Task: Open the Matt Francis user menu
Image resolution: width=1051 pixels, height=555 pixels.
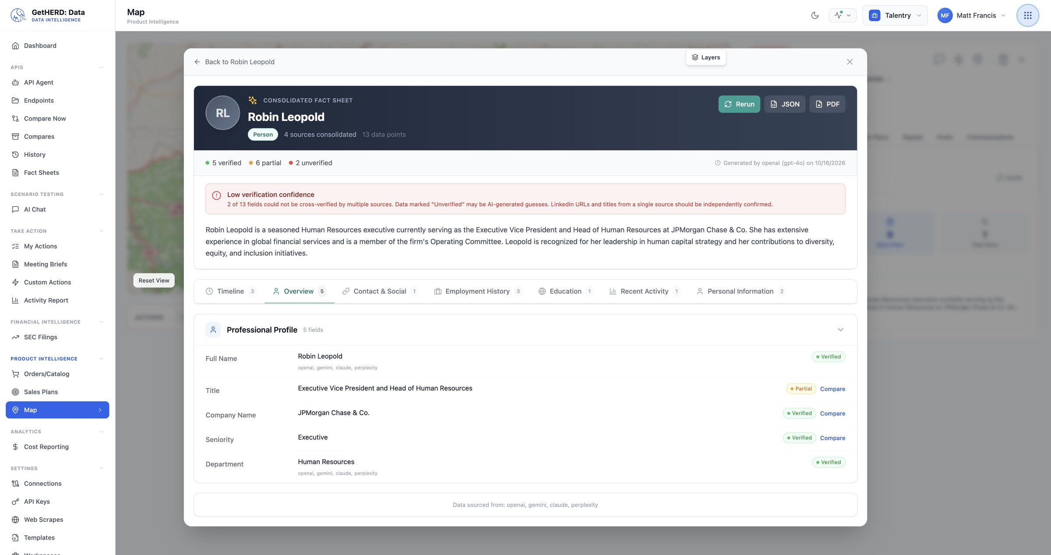Action: pyautogui.click(x=971, y=15)
